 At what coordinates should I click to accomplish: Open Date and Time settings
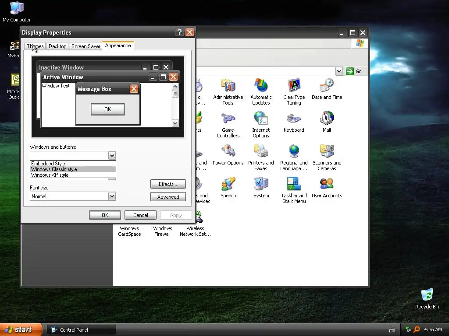pyautogui.click(x=327, y=89)
